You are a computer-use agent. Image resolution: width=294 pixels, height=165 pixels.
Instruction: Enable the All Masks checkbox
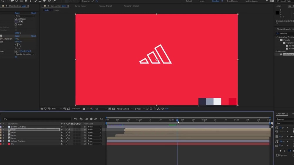coord(16,19)
